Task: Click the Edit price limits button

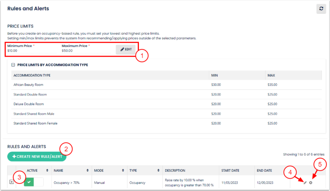Action: point(126,49)
